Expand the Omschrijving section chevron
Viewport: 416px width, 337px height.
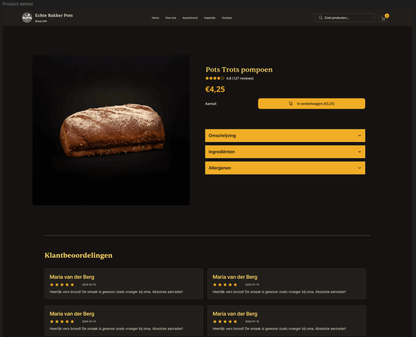[x=360, y=135]
